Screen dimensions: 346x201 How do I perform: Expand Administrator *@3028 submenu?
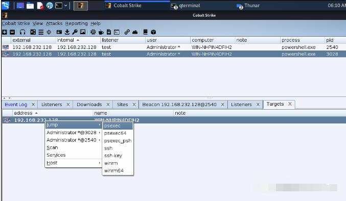[x=74, y=133]
